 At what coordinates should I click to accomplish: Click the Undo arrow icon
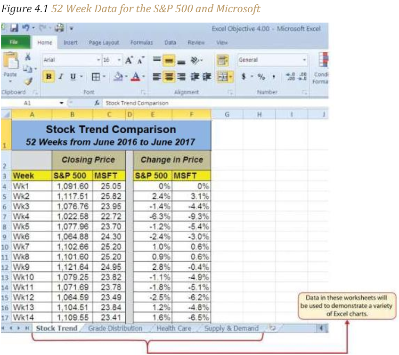(x=25, y=27)
